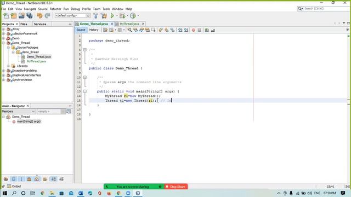
Task: Toggle Highlight Search in the editor toolbar
Action: coord(148,30)
